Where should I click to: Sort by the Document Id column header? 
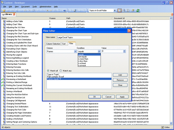pyautogui.click(x=132, y=18)
